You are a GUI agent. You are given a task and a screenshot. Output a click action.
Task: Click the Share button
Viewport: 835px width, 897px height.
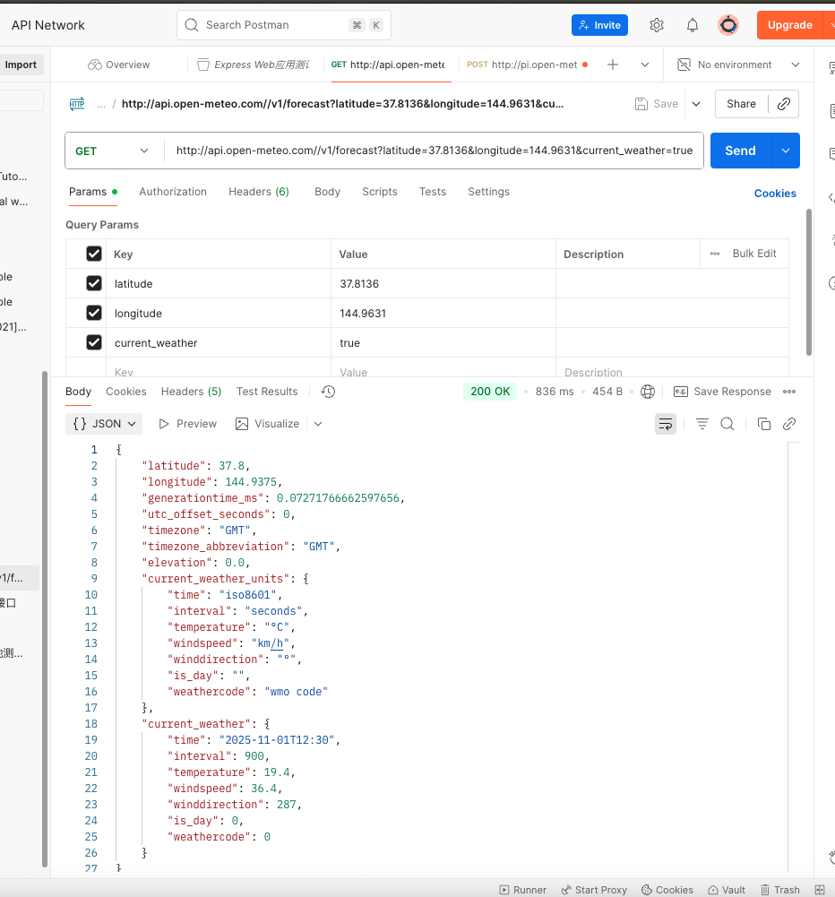(x=741, y=104)
